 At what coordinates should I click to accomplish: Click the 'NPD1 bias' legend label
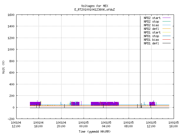pyautogui.click(x=151, y=40)
